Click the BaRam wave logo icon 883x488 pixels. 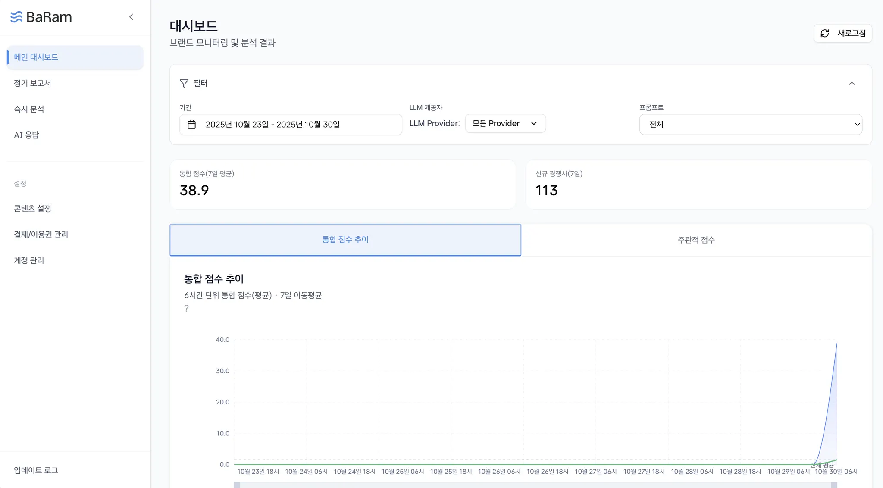tap(16, 17)
